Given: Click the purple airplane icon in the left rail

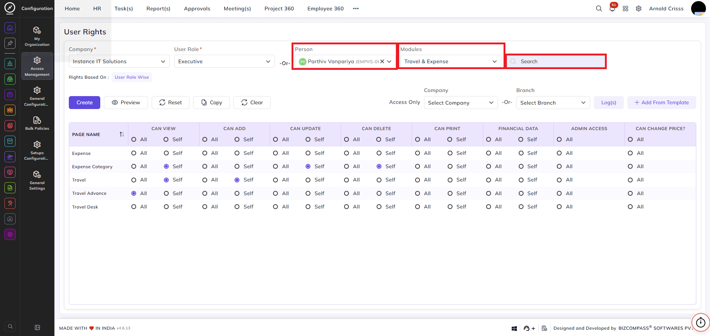Looking at the screenshot, I should (10, 157).
